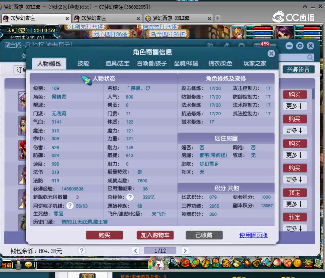The image size is (325, 278).
Task: Click the red health bar of red-haired character
Action: click(x=260, y=28)
